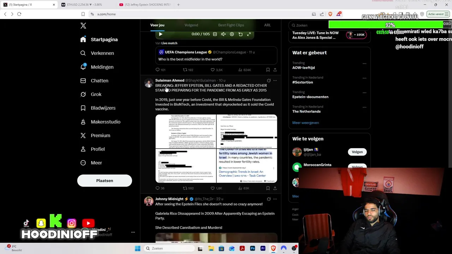Screen dimensions: 452x254
Task: Open Premium in the sidebar
Action: [x=95, y=135]
